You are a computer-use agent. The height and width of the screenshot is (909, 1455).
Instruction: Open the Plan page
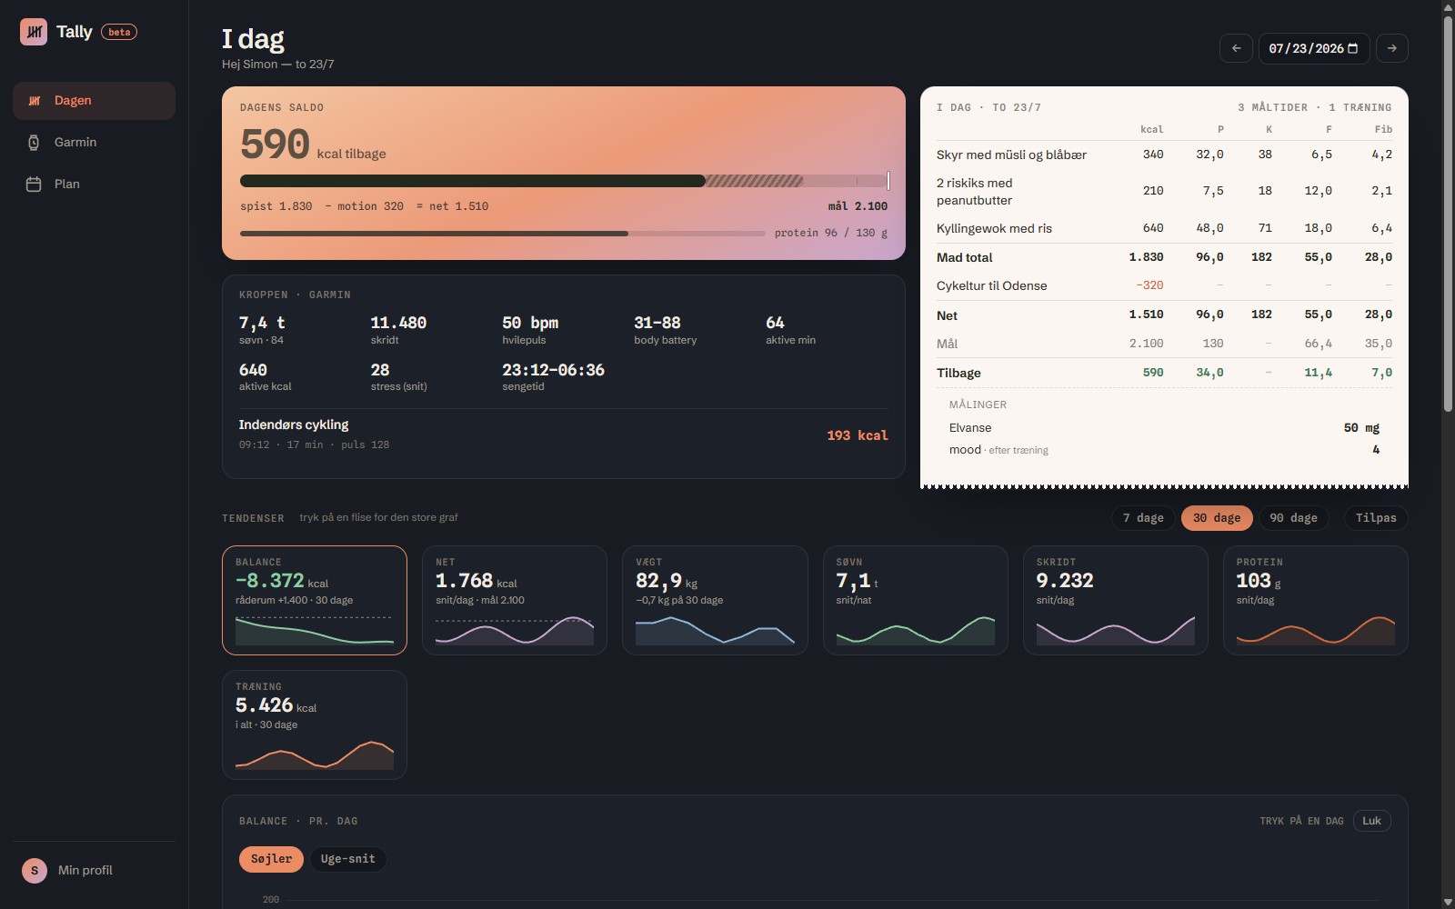coord(94,185)
